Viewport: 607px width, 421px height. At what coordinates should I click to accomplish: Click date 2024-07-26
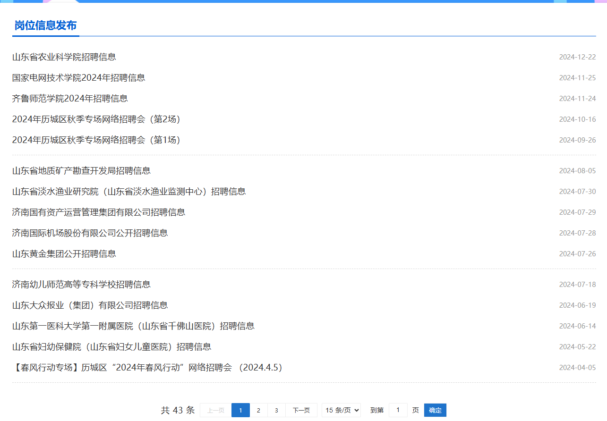(x=577, y=254)
